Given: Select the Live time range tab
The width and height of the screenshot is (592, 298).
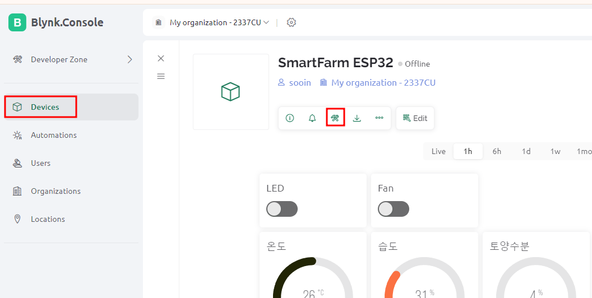Looking at the screenshot, I should click(x=438, y=151).
